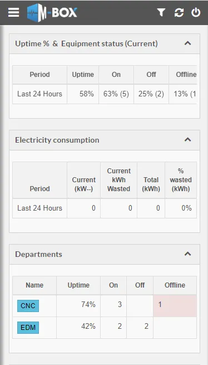Open the filter funnel icon
This screenshot has width=208, height=365.
(161, 12)
